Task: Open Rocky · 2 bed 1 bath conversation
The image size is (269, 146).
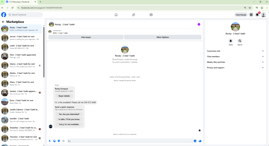Action: pos(21,29)
